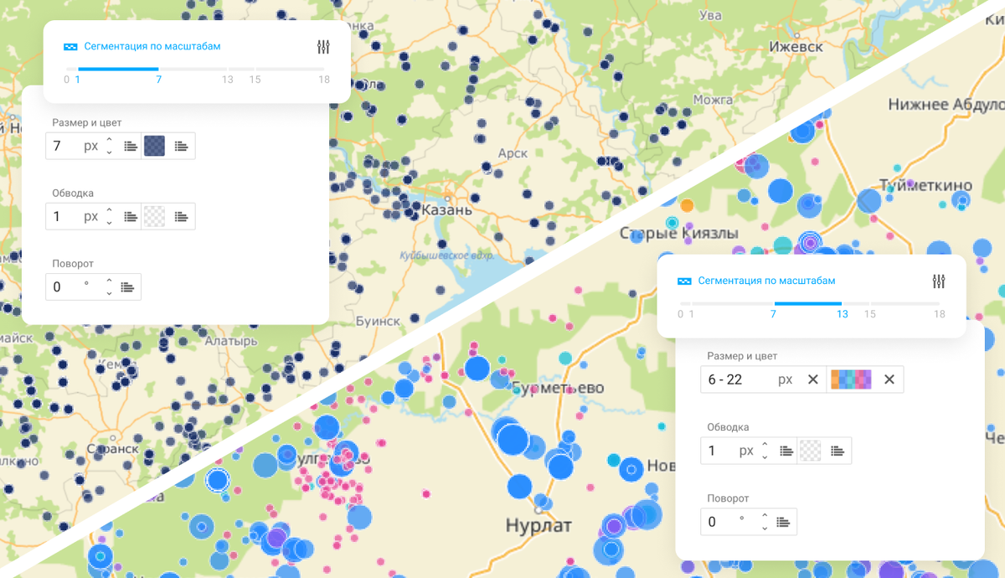Image resolution: width=1005 pixels, height=578 pixels.
Task: Open scale settings icon in the 7–13 panel
Action: (x=939, y=281)
